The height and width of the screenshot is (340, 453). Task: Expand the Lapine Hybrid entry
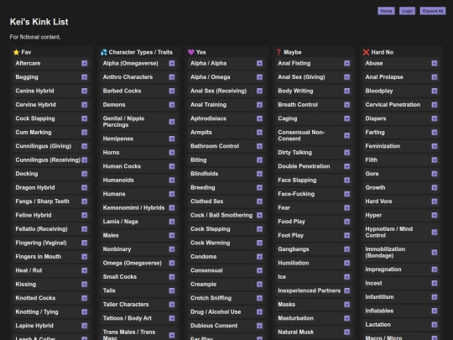[x=85, y=326]
